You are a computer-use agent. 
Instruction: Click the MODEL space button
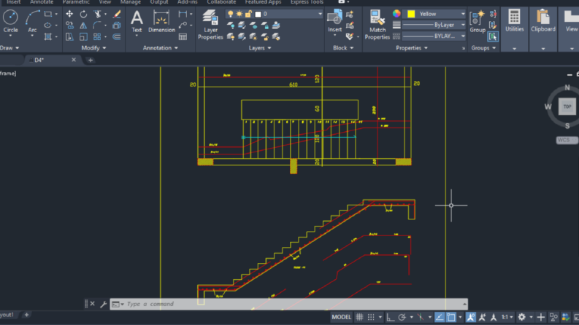(x=341, y=317)
